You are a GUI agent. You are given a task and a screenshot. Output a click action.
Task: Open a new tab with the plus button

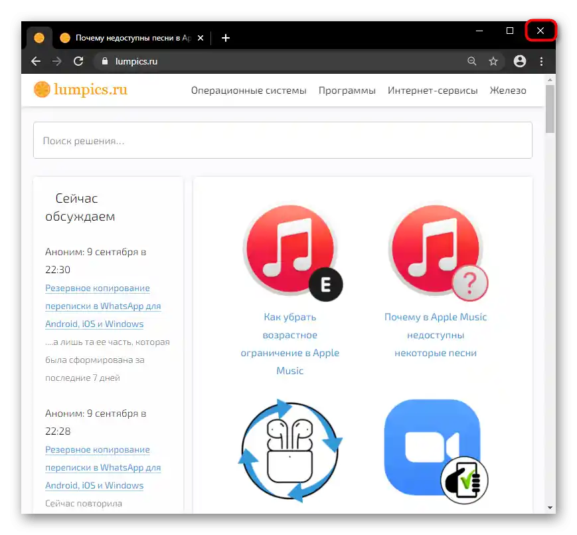(226, 38)
